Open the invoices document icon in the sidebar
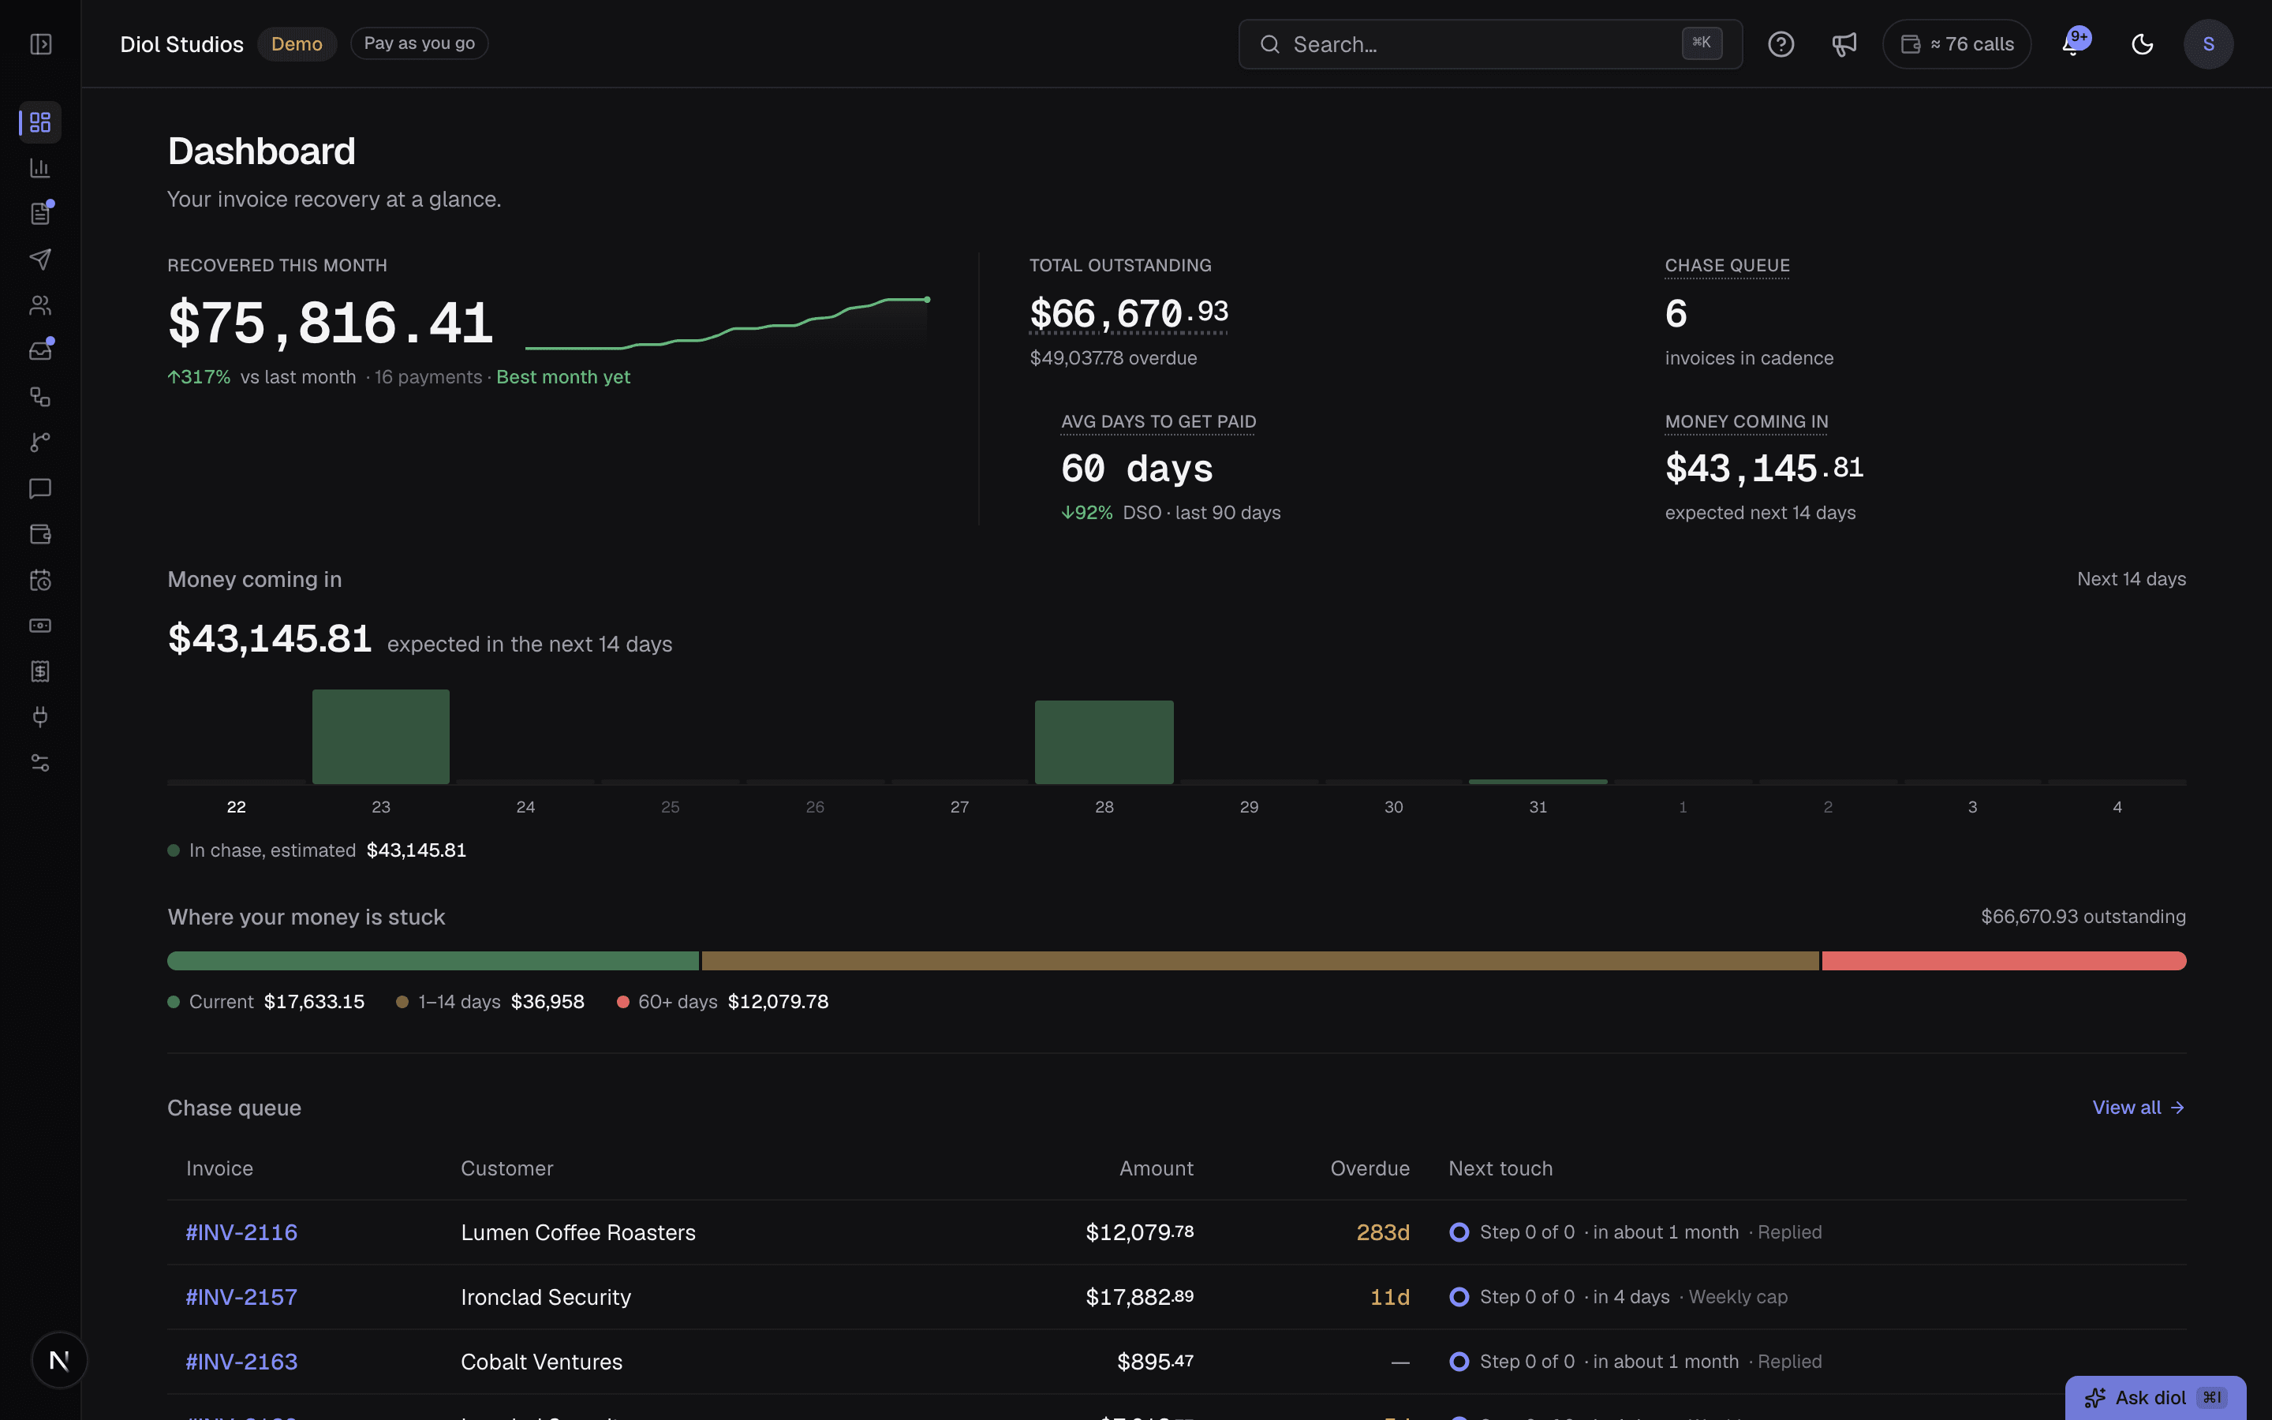The image size is (2272, 1420). 40,214
